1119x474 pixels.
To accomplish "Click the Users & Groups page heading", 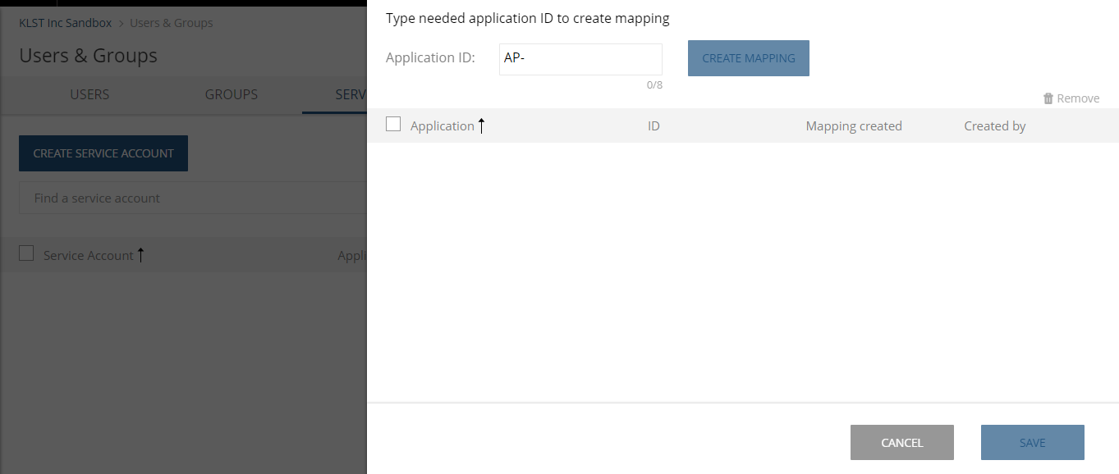I will click(89, 56).
